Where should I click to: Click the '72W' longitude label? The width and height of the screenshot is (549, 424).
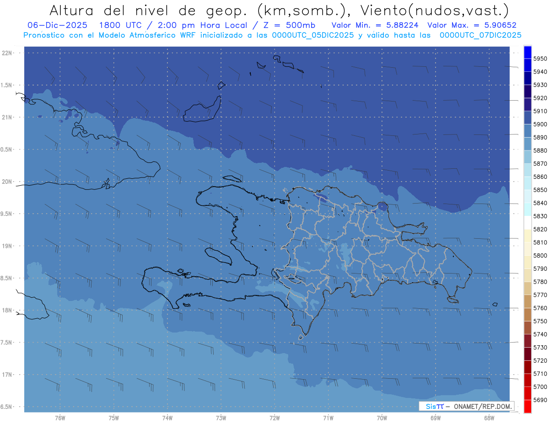(x=275, y=418)
